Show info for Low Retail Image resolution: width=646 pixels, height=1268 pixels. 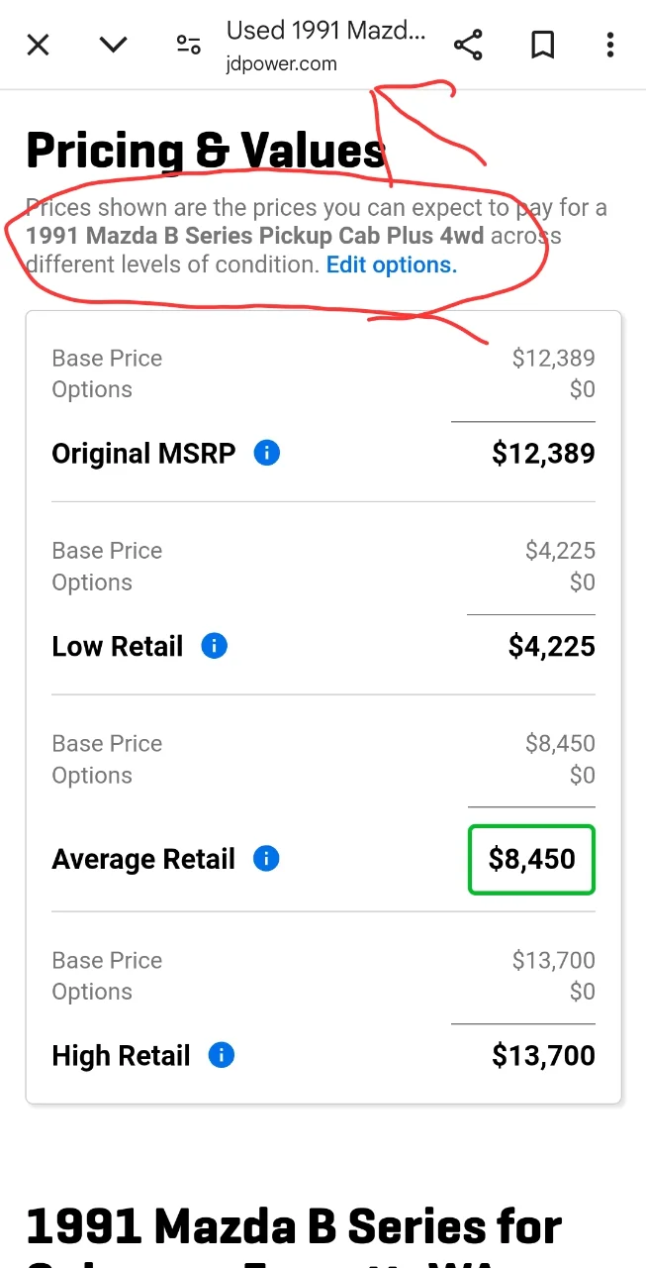pyautogui.click(x=214, y=647)
